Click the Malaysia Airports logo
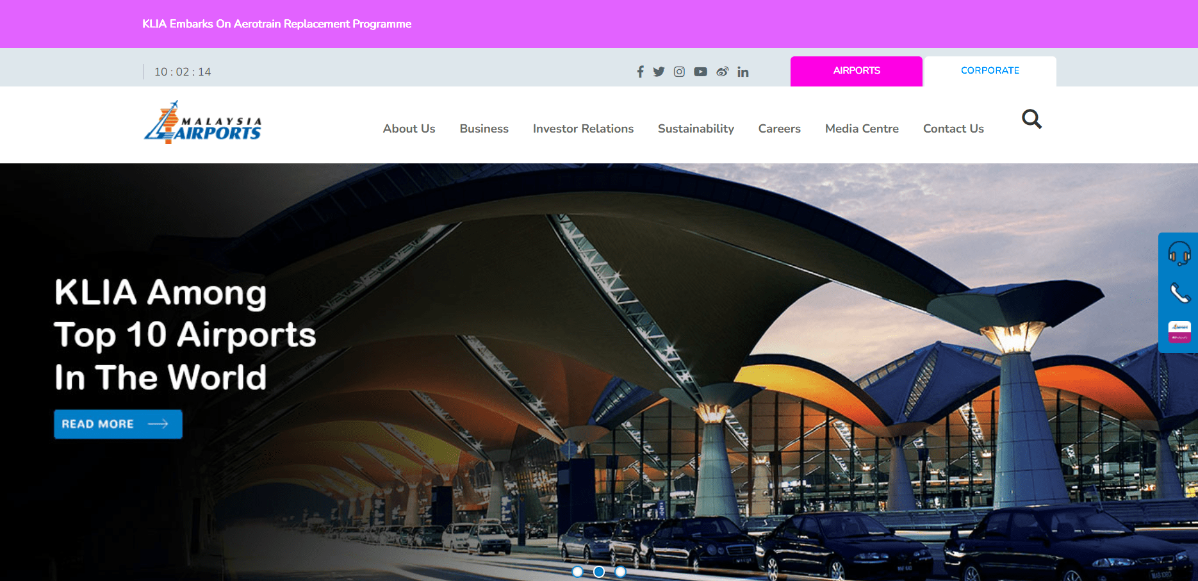Viewport: 1198px width, 581px height. tap(202, 122)
